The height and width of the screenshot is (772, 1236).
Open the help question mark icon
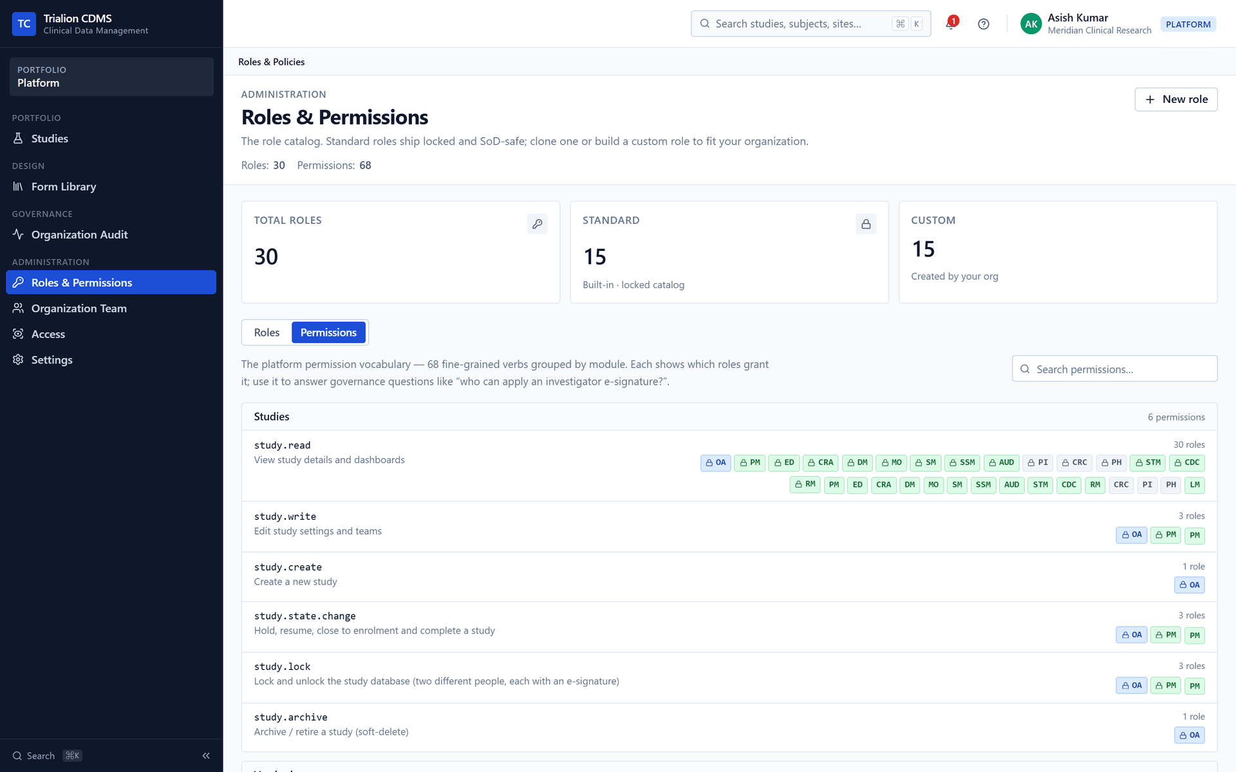point(983,24)
